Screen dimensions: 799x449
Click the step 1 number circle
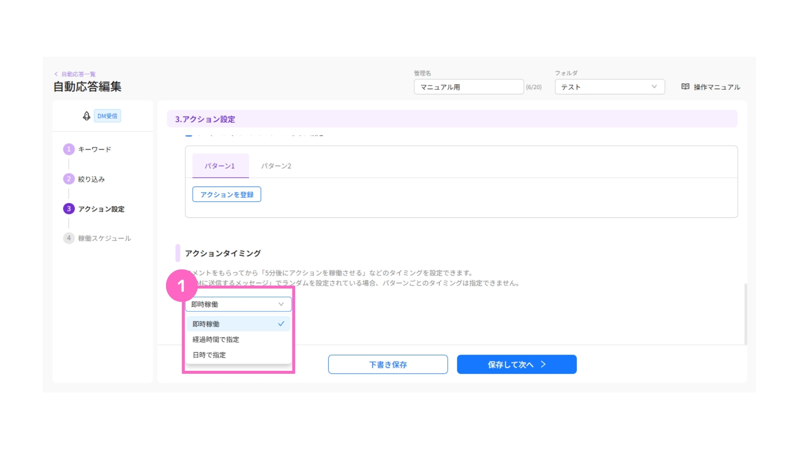coord(69,149)
